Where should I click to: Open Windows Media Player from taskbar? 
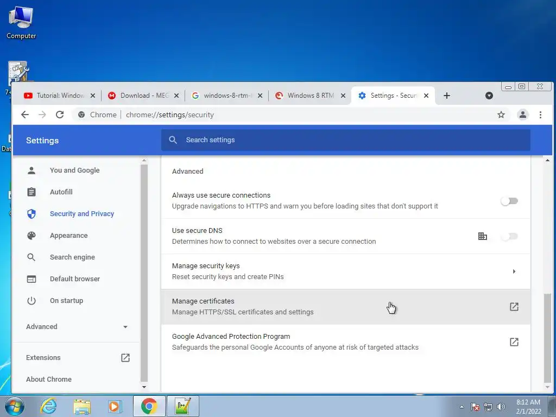(x=115, y=406)
